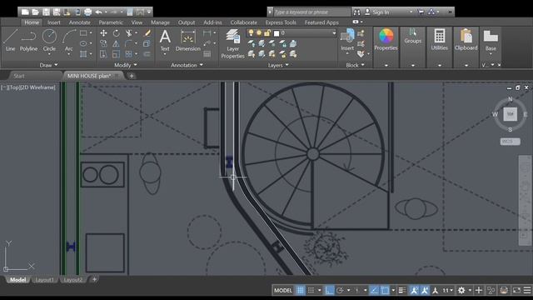Screen dimensions: 533x300
Task: Activate the Fillet tool
Action: (128, 43)
